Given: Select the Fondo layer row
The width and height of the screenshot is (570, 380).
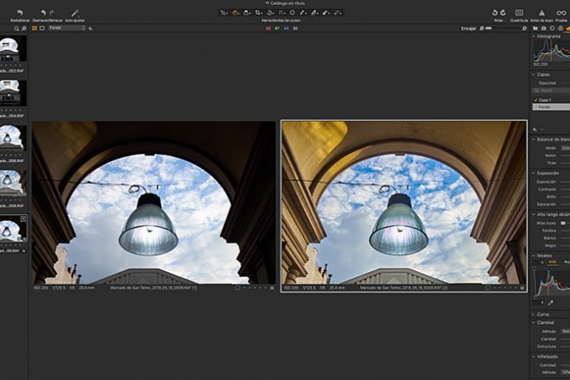Looking at the screenshot, I should [551, 107].
